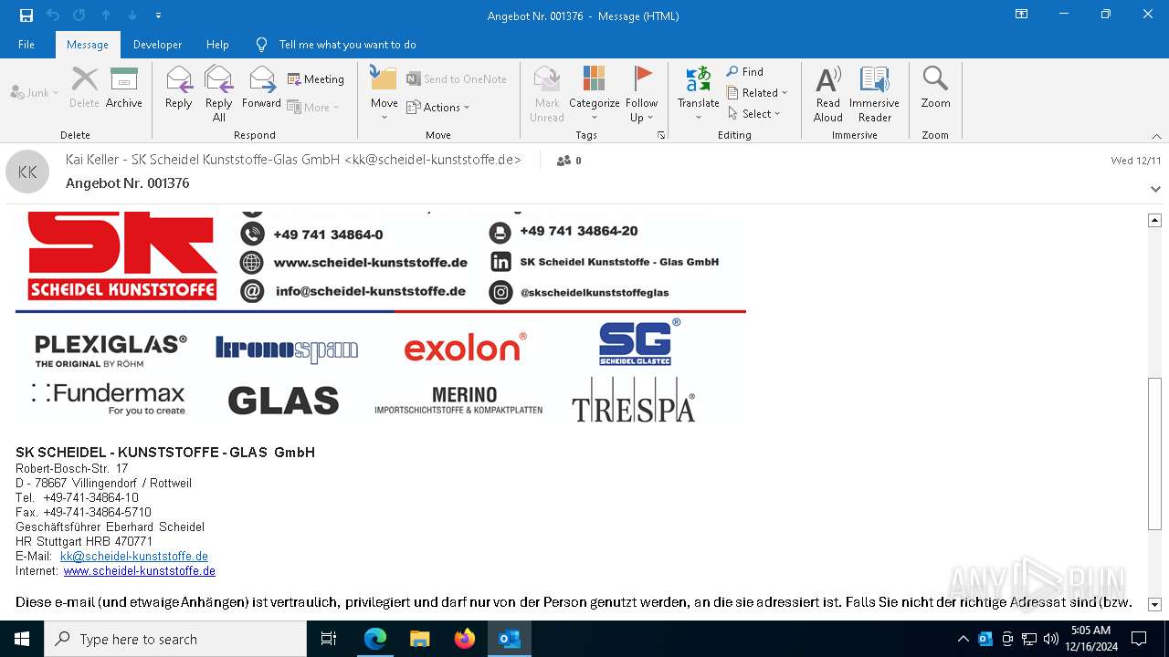1169x657 pixels.
Task: Show hidden system tray icons
Action: tap(964, 639)
